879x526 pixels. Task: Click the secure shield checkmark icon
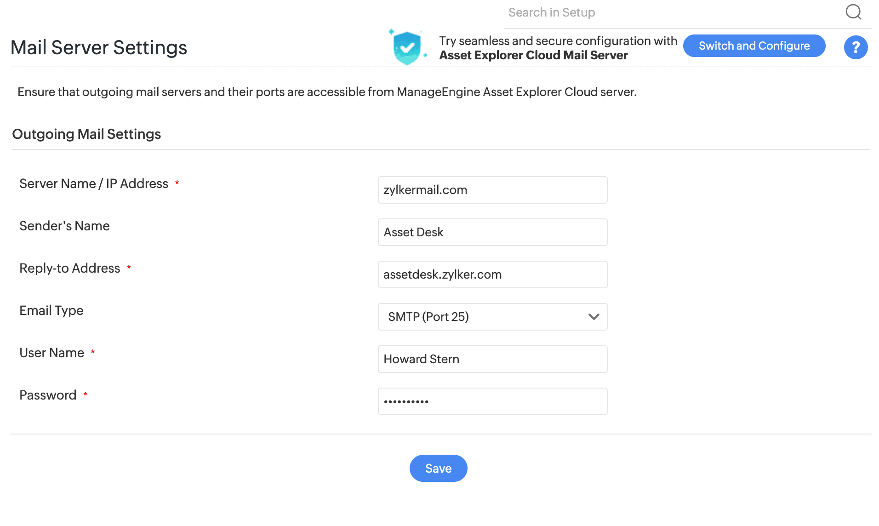tap(407, 47)
